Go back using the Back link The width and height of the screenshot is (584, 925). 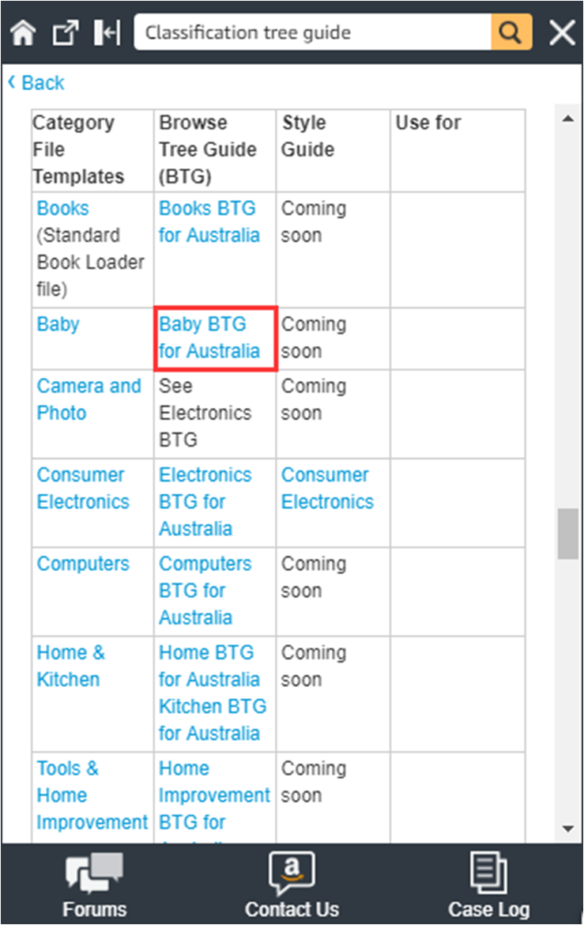tap(36, 83)
